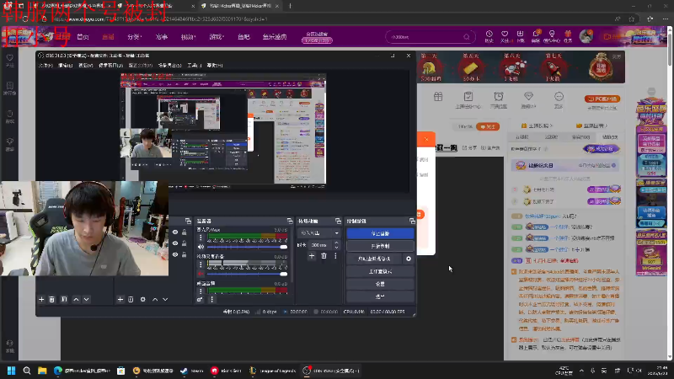Viewport: 674px width, 379px height.
Task: Open the Douyu download icon
Action: tap(520, 36)
